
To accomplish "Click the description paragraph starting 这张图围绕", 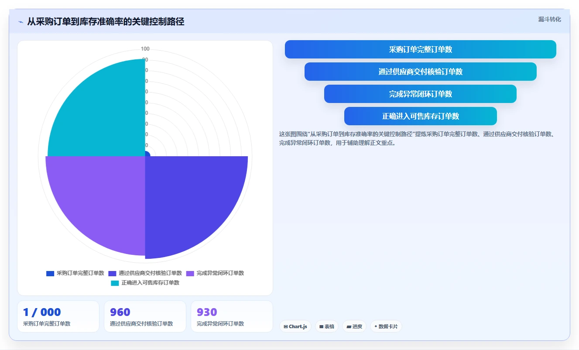I will coord(417,138).
